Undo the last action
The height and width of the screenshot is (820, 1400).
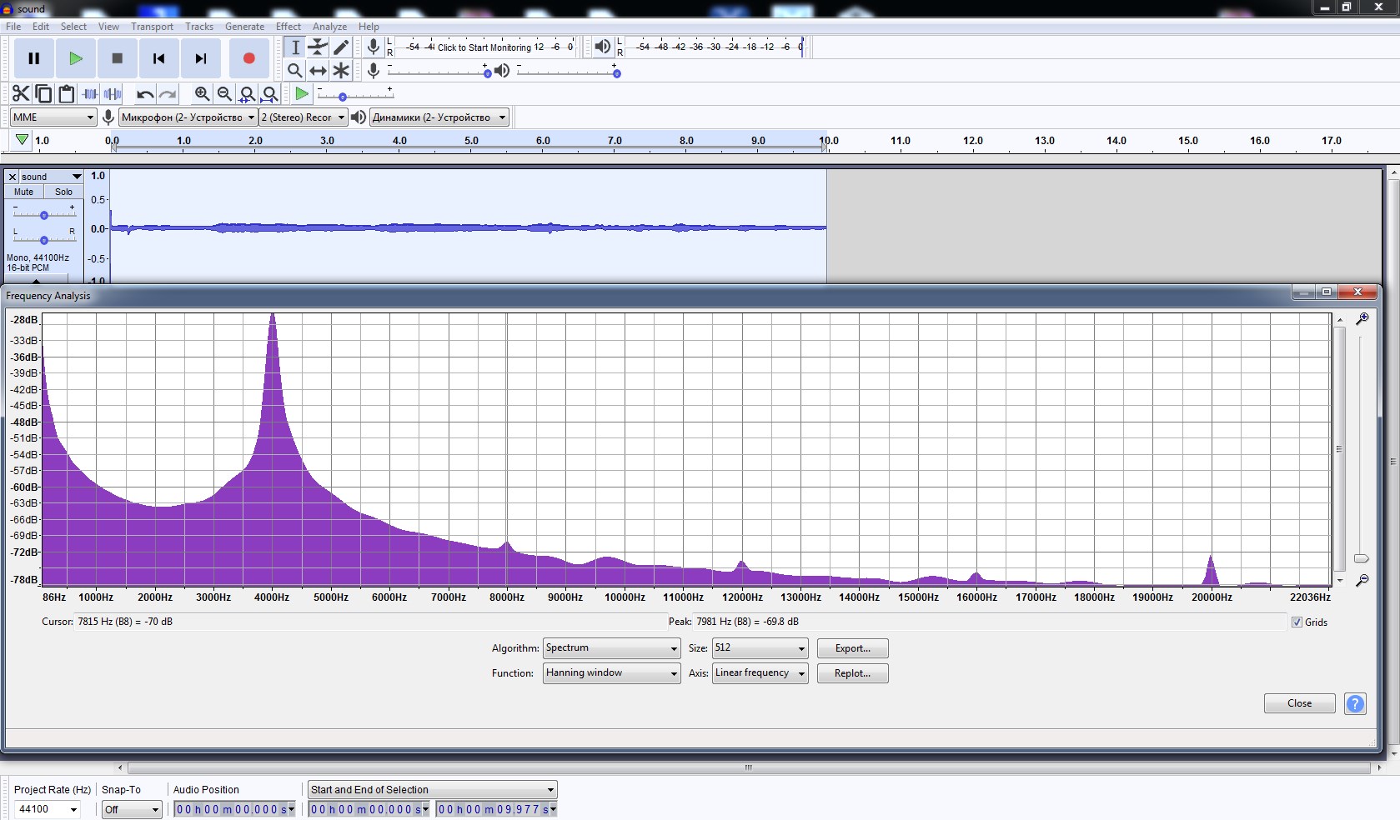pyautogui.click(x=145, y=94)
